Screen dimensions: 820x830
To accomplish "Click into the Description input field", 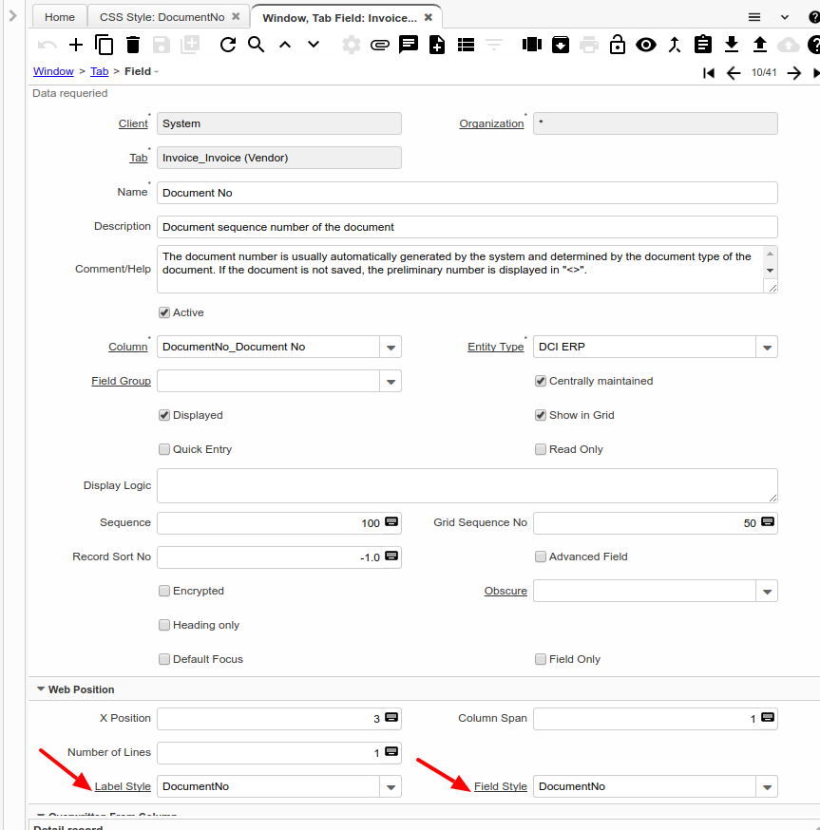I will pos(467,227).
